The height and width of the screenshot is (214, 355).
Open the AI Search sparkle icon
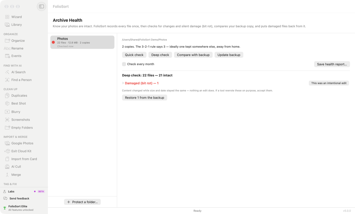(7, 72)
